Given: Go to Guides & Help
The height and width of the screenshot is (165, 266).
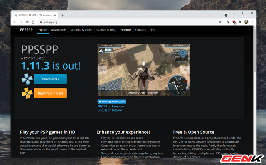Looking at the screenshot, I should 106,30.
